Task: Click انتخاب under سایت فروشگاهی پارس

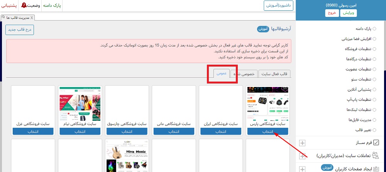Action: click(x=268, y=132)
